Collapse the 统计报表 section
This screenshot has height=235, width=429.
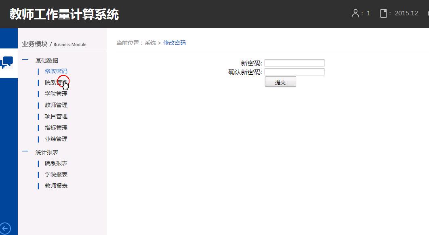[25, 151]
